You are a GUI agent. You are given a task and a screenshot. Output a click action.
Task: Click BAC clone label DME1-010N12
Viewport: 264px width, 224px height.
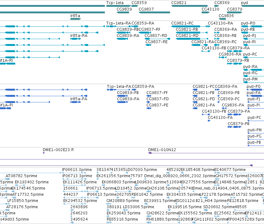[162, 150]
